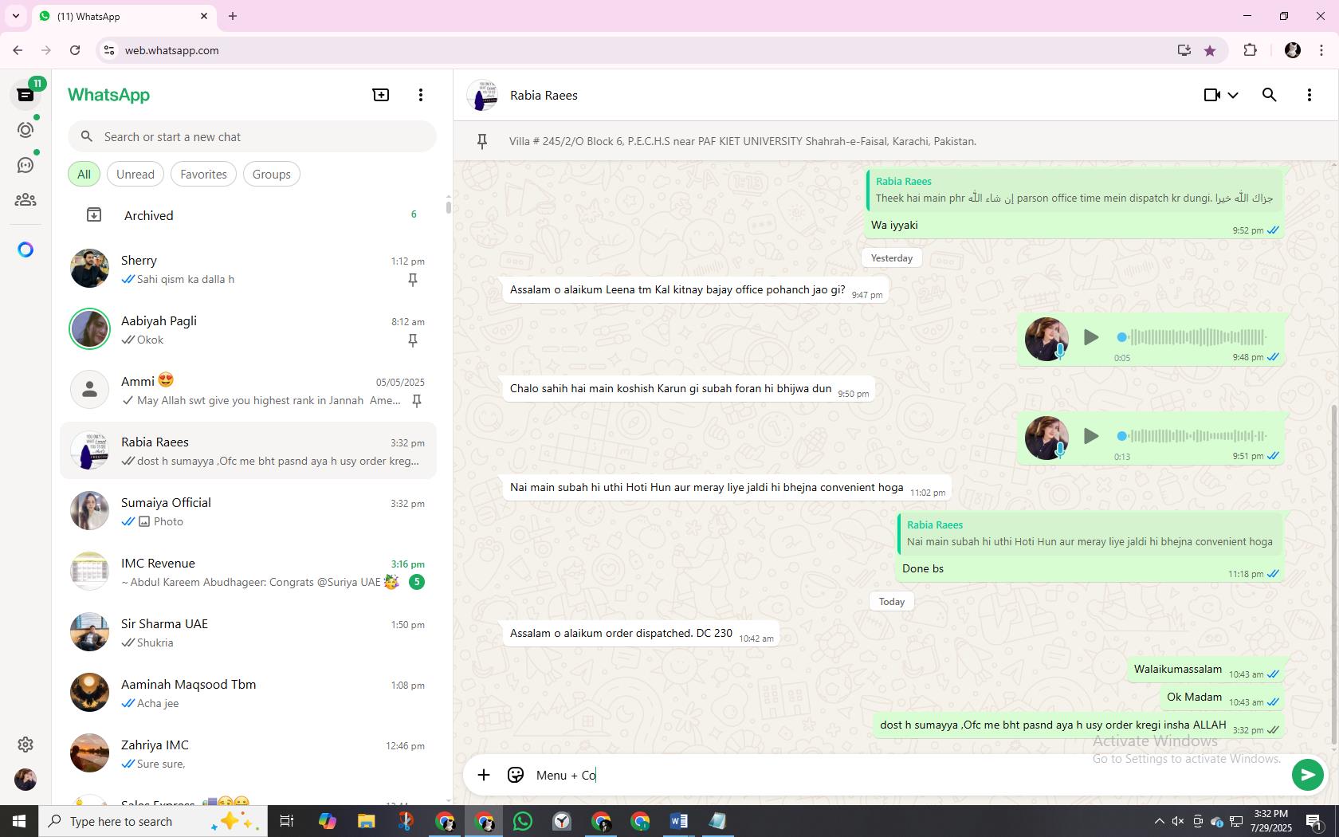Image resolution: width=1339 pixels, height=837 pixels.
Task: Click quoted reply above Wa iyyaki
Action: coord(1074,191)
